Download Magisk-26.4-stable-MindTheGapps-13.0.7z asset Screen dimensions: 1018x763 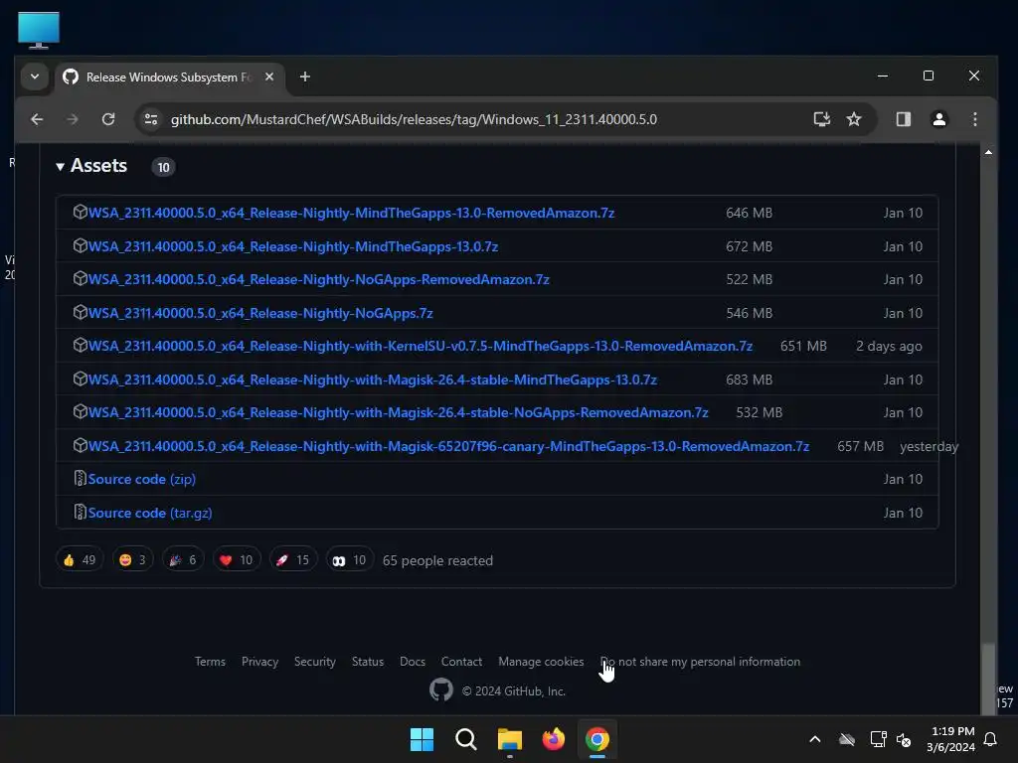(x=373, y=380)
